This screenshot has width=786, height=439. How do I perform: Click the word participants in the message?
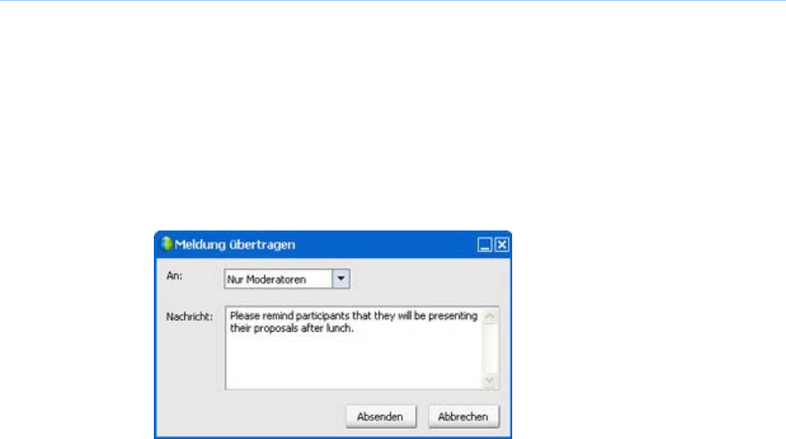322,317
